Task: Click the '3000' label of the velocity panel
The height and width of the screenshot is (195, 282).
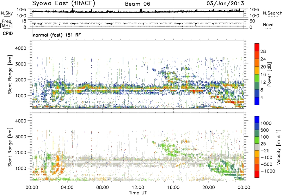Action: (x=21, y=137)
